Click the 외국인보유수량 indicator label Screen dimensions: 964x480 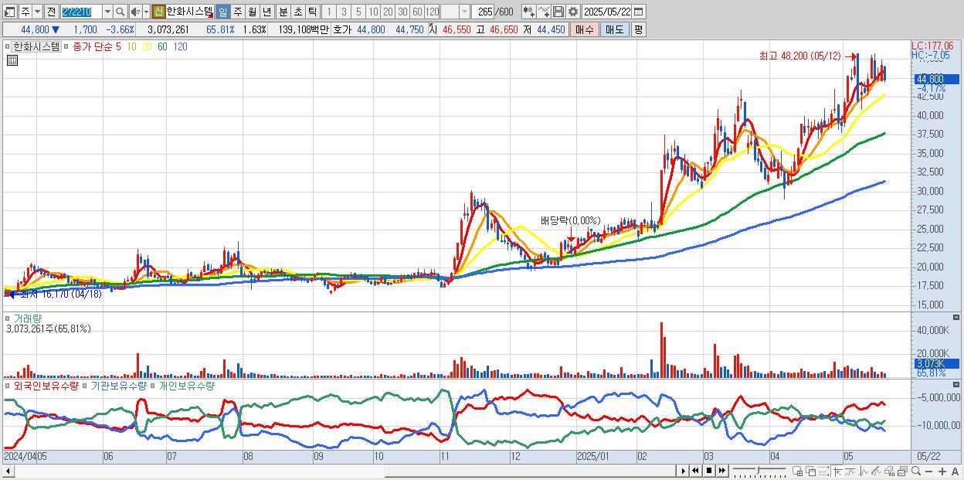(x=48, y=385)
